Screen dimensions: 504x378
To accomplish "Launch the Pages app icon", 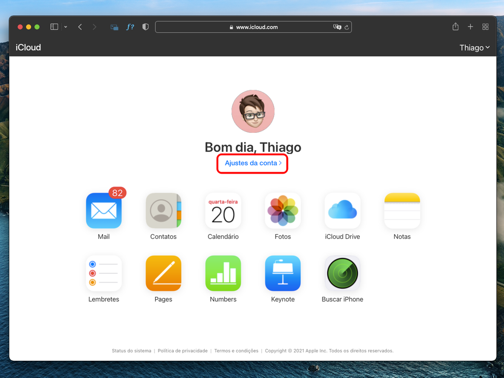I will coord(163,273).
